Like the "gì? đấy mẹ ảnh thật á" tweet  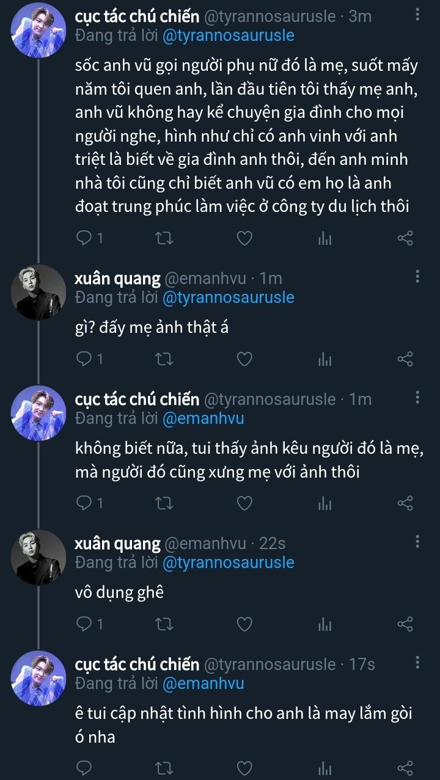pos(244,360)
